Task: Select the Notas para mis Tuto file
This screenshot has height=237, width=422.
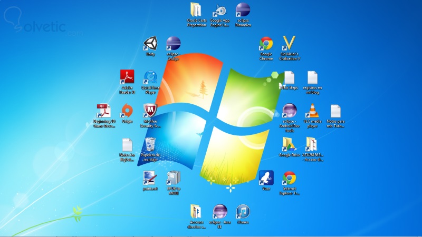Action: (335, 116)
